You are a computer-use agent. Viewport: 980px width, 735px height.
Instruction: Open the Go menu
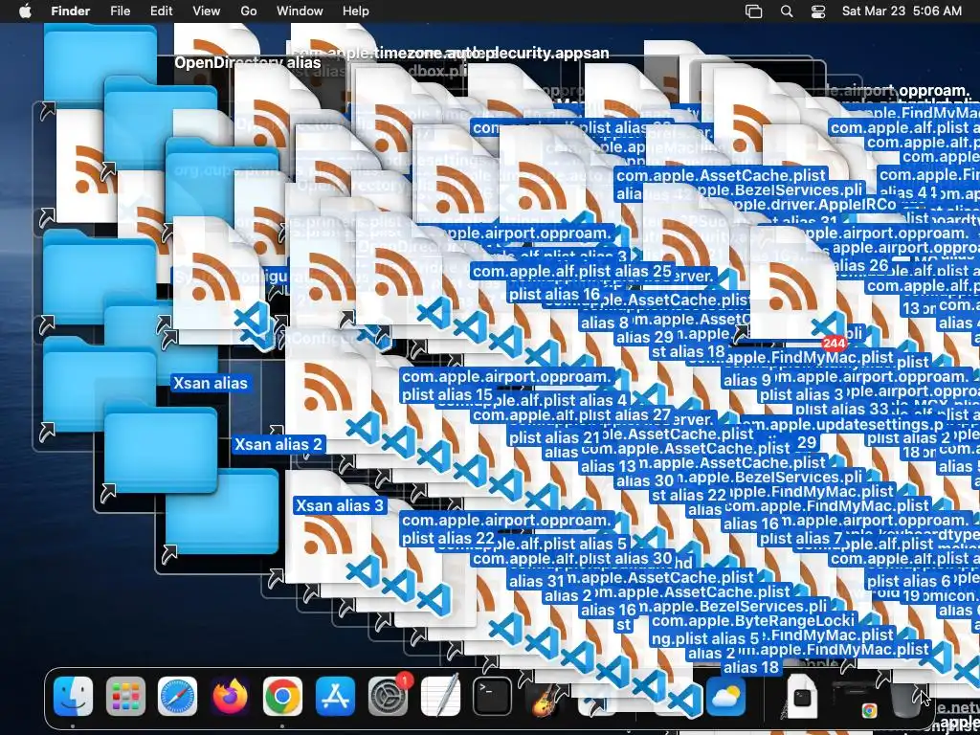pyautogui.click(x=249, y=11)
